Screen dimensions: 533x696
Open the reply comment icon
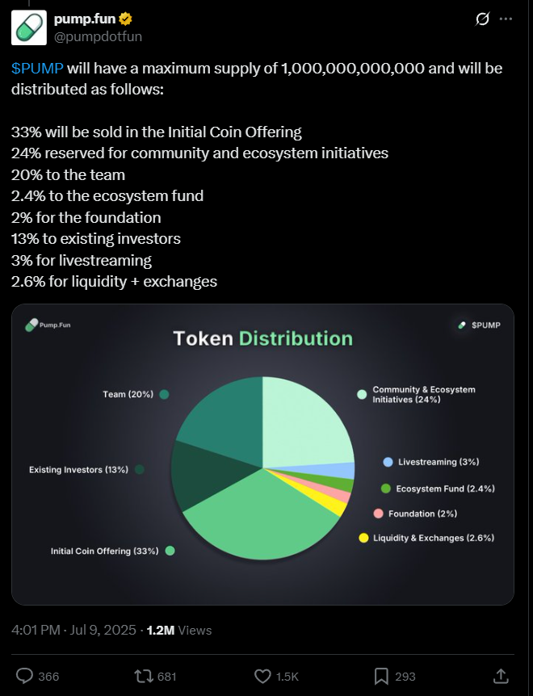[24, 676]
